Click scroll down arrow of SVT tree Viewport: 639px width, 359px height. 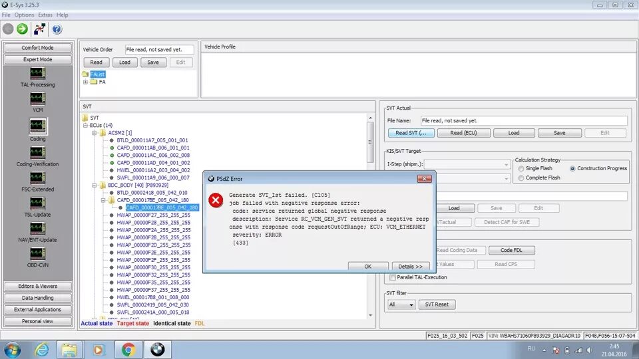tap(370, 315)
